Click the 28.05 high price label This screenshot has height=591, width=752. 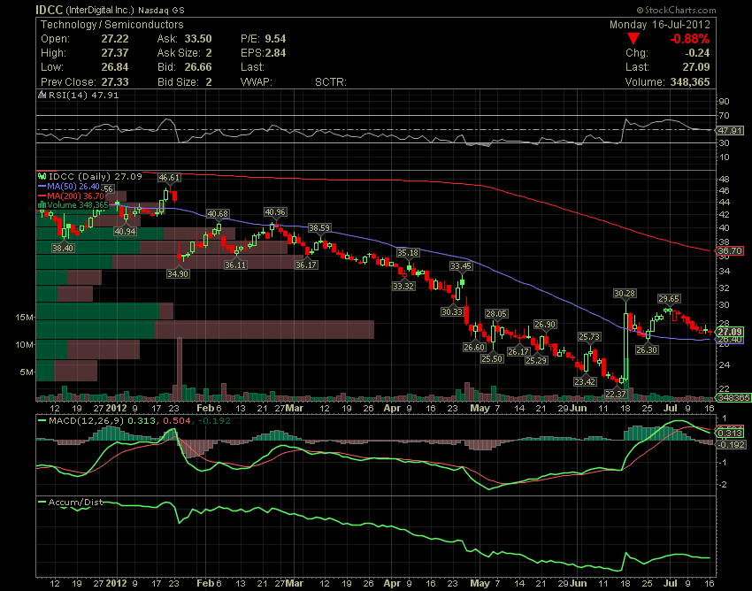pos(496,314)
